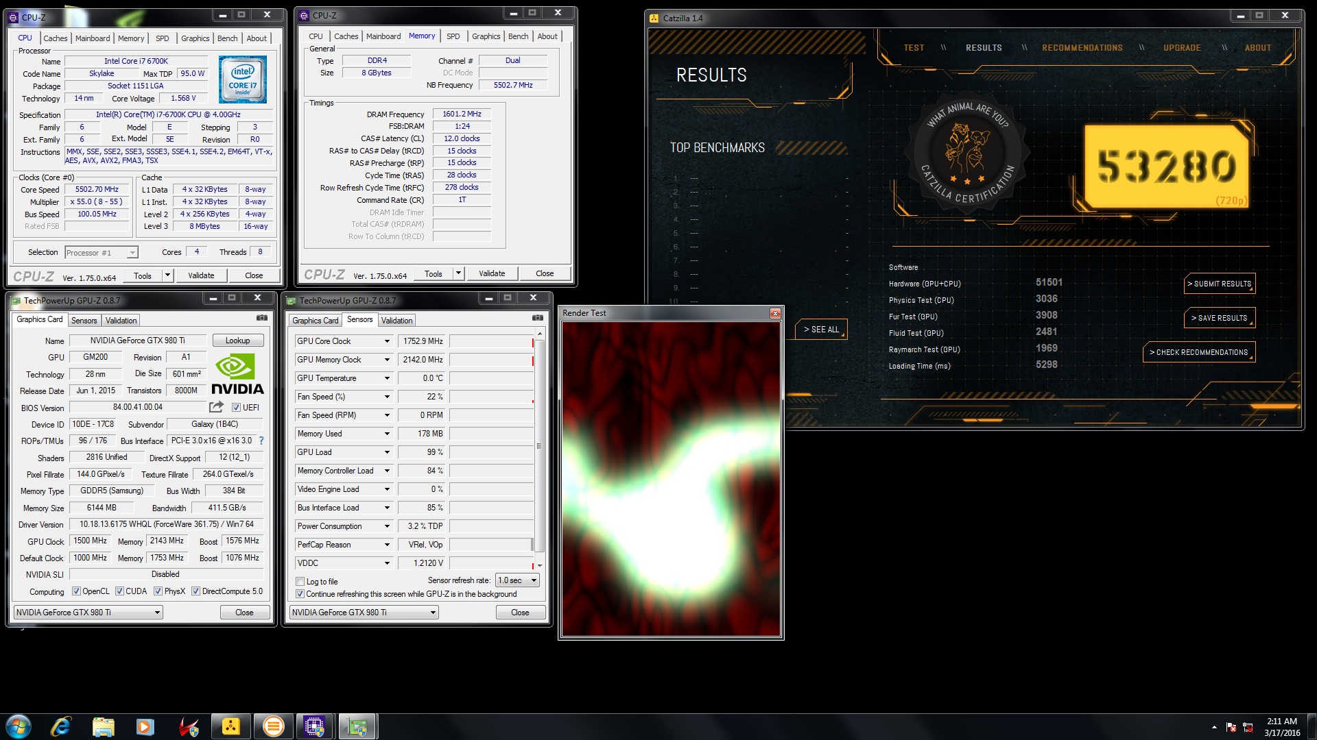Viewport: 1317px width, 740px height.
Task: Click the GPU-Z sensors list scrollbar thumb
Action: 539,445
